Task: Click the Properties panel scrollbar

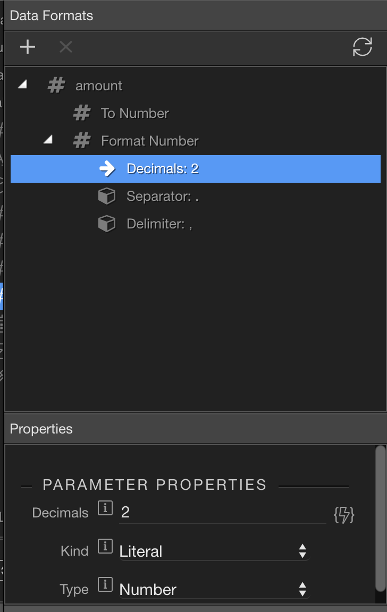Action: pos(381,519)
